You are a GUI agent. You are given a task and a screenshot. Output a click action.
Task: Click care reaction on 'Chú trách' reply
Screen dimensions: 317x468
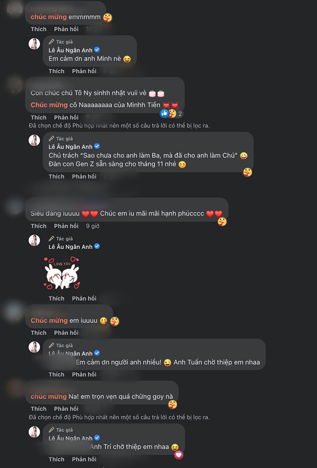[247, 172]
